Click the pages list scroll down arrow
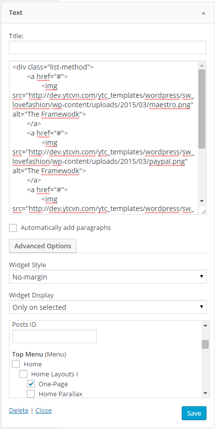 click(x=206, y=393)
